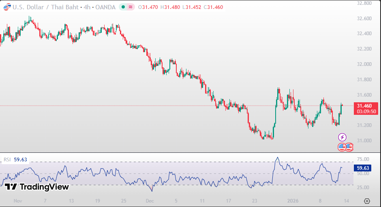Open the purple lightning news event
Viewport: 381px width, 207px height.
pyautogui.click(x=342, y=137)
